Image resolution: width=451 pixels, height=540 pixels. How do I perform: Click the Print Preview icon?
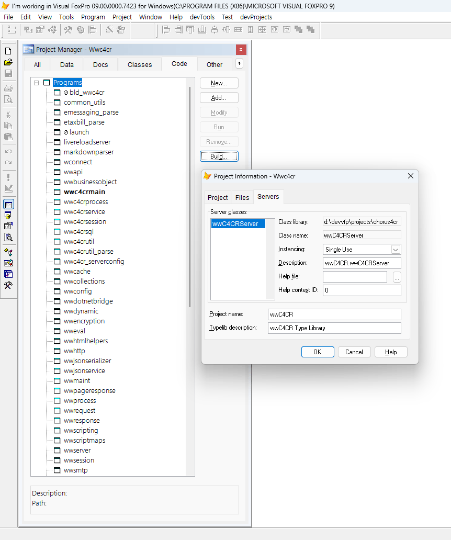coord(8,99)
